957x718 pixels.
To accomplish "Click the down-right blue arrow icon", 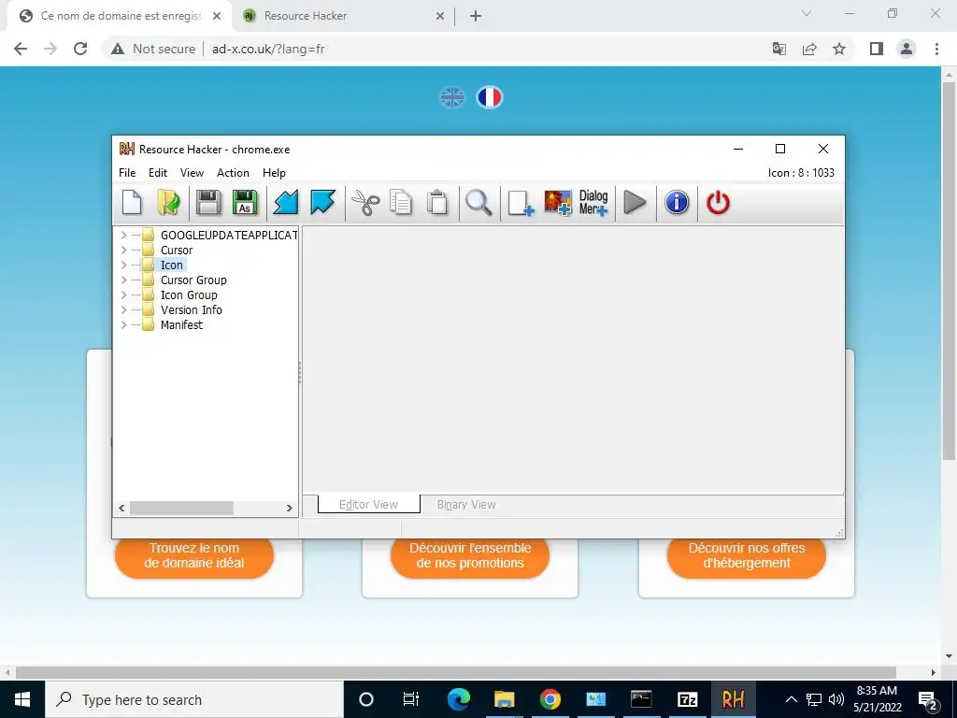I will 322,203.
